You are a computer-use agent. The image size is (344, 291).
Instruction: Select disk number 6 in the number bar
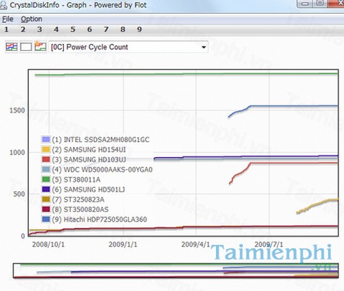tap(89, 30)
